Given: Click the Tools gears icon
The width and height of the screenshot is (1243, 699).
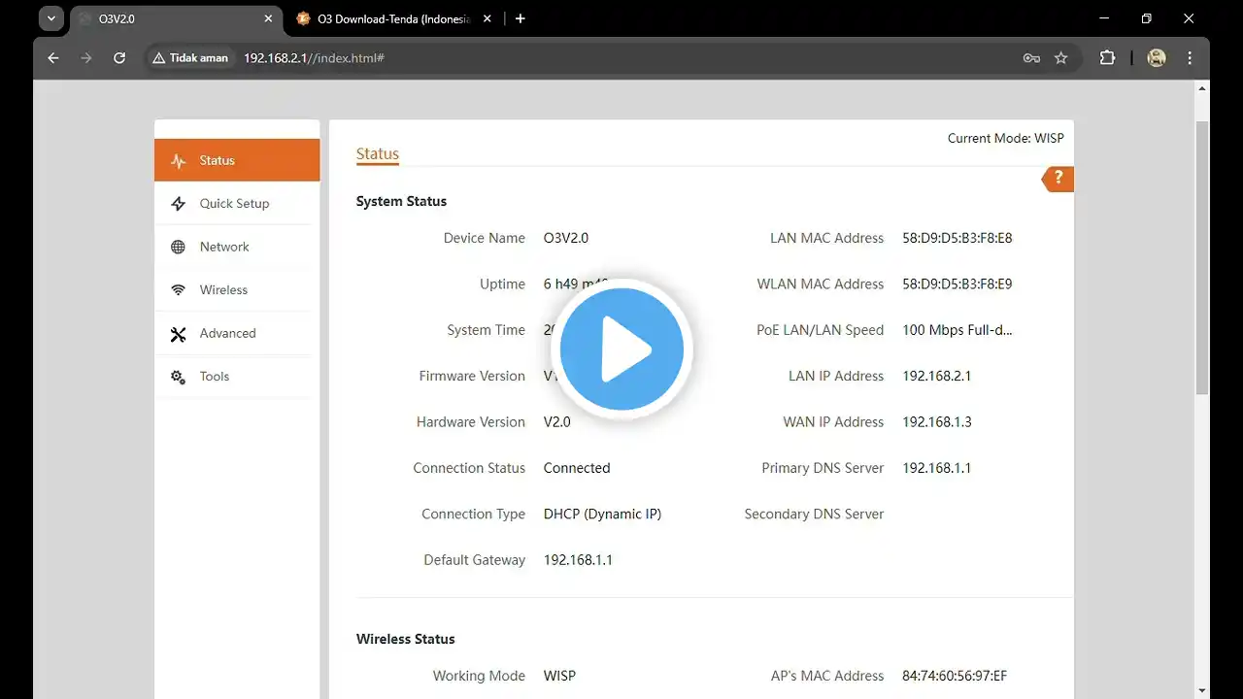Looking at the screenshot, I should coord(178,377).
